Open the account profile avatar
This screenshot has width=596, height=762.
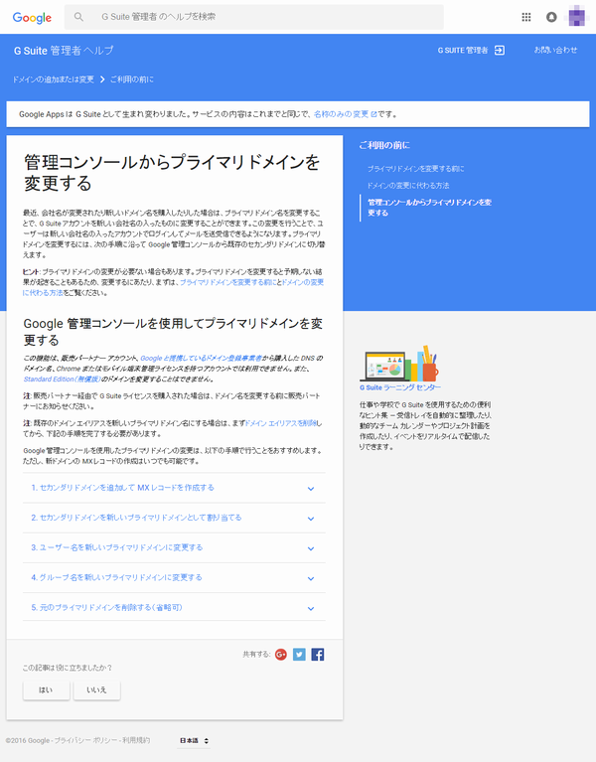pyautogui.click(x=576, y=17)
